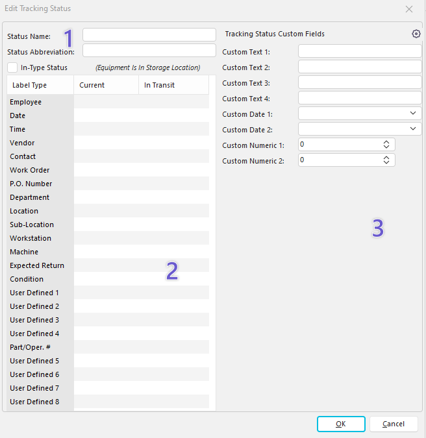Focus the Custom Text 4 field
Screen dimensions: 426x438
tap(360, 98)
